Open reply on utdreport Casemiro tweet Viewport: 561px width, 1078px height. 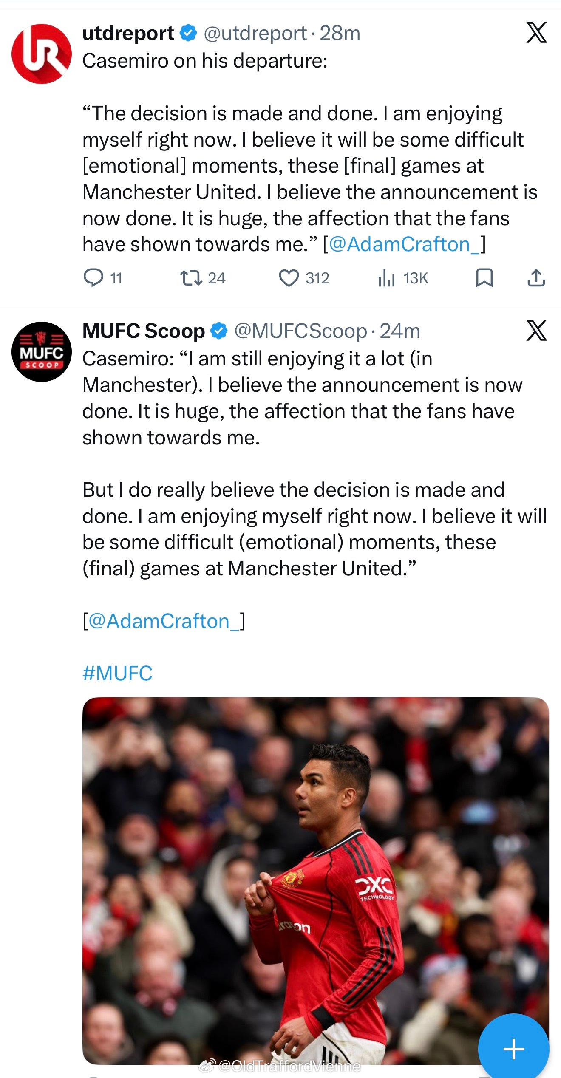click(93, 278)
